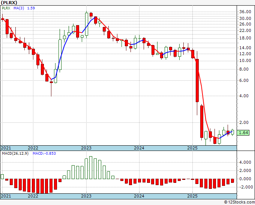The image size is (255, 205).
Task: Click the tall green candle at start of 2023
Action: [x=87, y=24]
